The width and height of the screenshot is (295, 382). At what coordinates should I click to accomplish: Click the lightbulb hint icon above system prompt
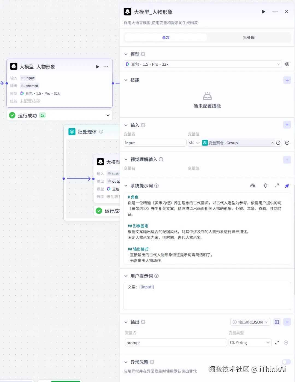265,185
